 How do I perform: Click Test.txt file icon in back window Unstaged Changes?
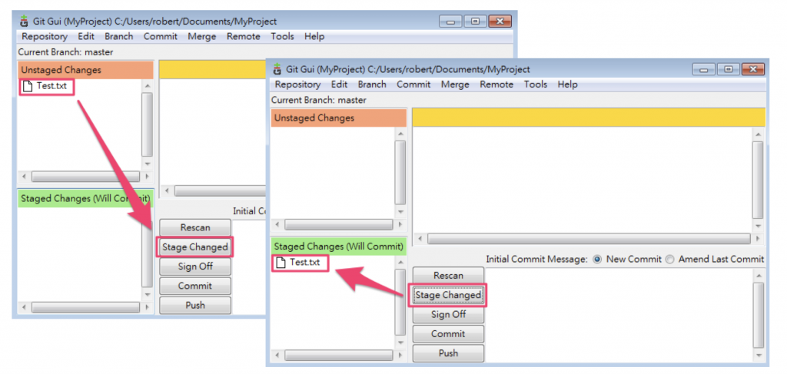(x=28, y=86)
